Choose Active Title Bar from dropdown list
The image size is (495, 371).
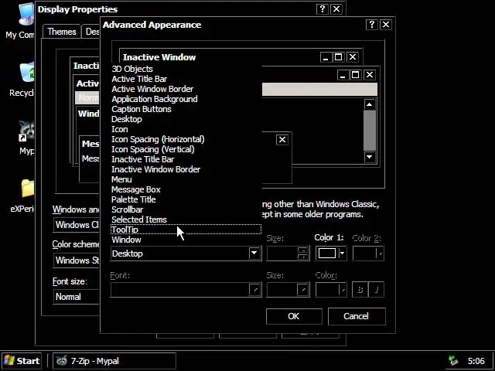pos(186,79)
